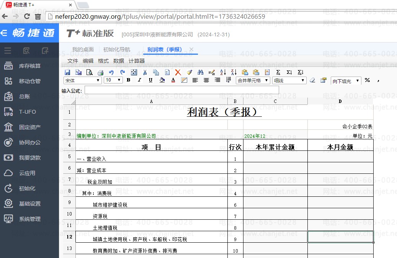Click the undo arrow icon
Screen dimensions: 397x258
111,72
